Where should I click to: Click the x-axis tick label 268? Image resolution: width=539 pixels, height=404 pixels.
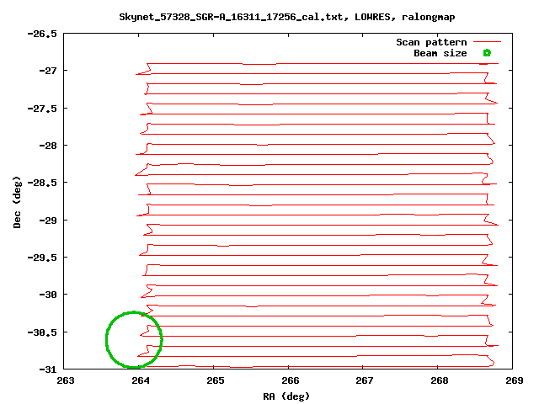point(436,380)
